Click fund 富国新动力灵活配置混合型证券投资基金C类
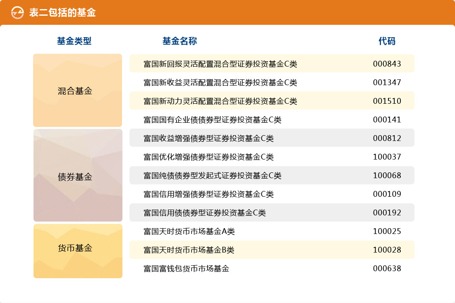This screenshot has height=303, width=455. 220,101
